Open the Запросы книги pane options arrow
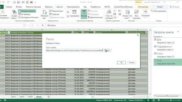 coord(178,32)
